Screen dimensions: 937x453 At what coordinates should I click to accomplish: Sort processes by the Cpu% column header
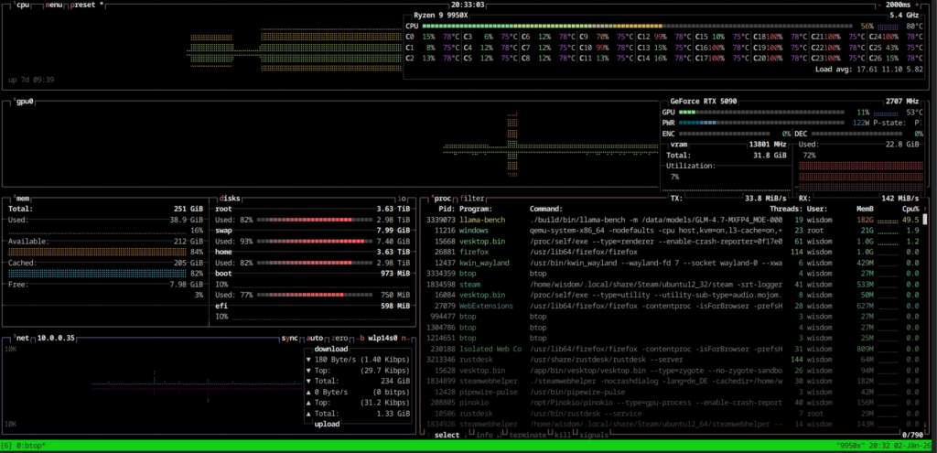pos(910,209)
